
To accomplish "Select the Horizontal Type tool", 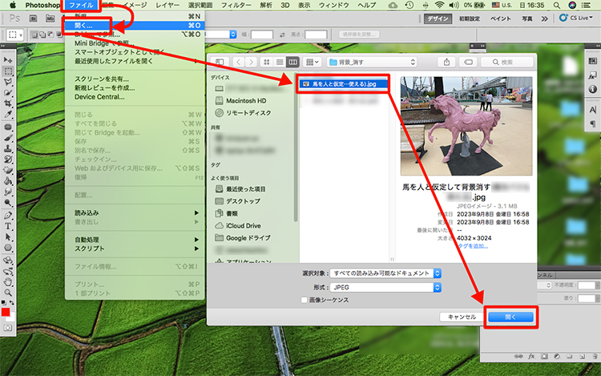I will coord(8,226).
